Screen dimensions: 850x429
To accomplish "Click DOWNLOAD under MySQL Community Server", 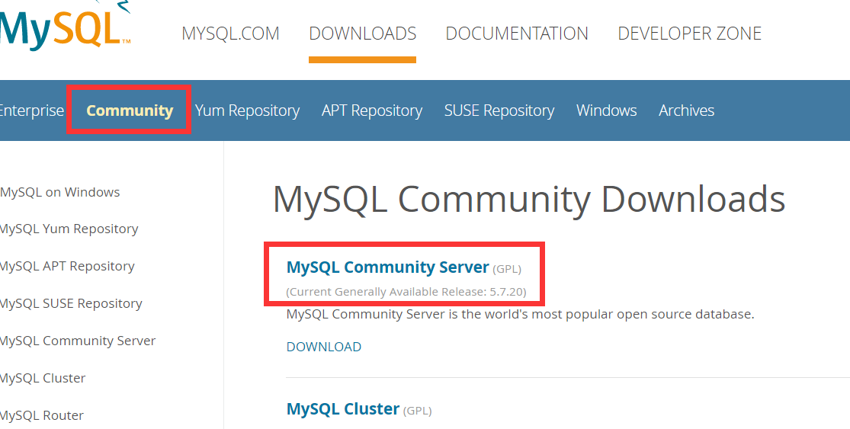I will pos(324,347).
